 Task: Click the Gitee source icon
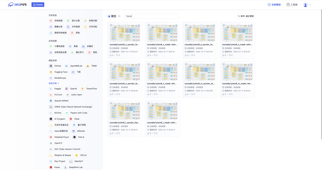pos(71,119)
